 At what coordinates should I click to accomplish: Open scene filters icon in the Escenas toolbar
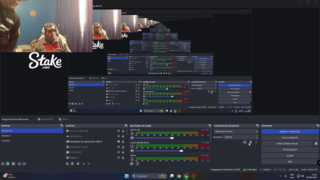point(13,164)
